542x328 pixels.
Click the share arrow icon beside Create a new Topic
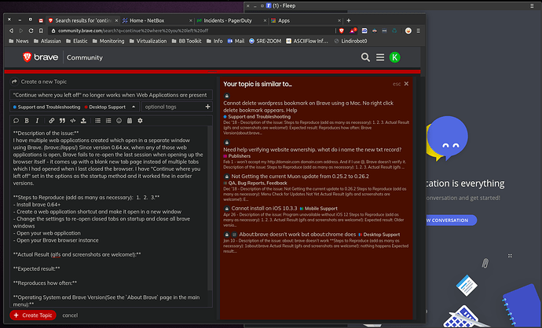(14, 82)
